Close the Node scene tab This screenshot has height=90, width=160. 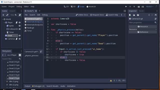36,11
